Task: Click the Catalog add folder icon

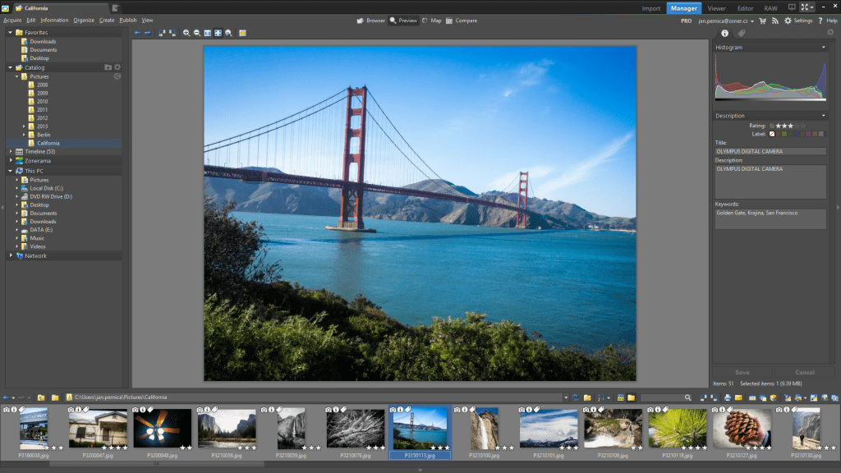Action: pyautogui.click(x=108, y=67)
